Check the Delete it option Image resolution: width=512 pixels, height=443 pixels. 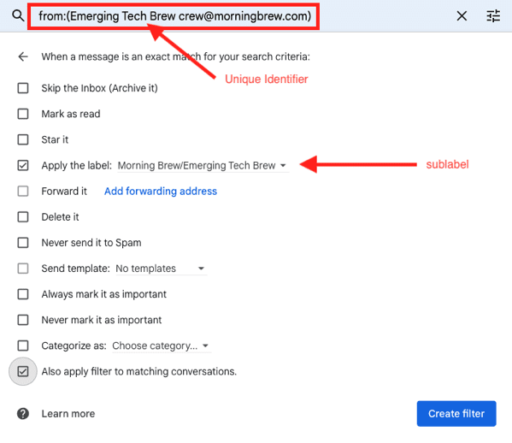[23, 217]
